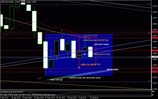Click the '27 May 2012' date label
The width and height of the screenshot is (158, 99).
point(50,98)
